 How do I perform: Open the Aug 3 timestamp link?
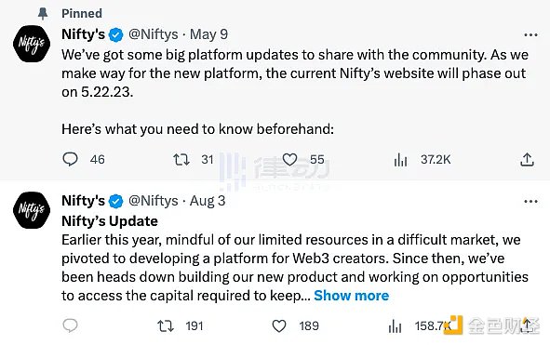tap(208, 201)
